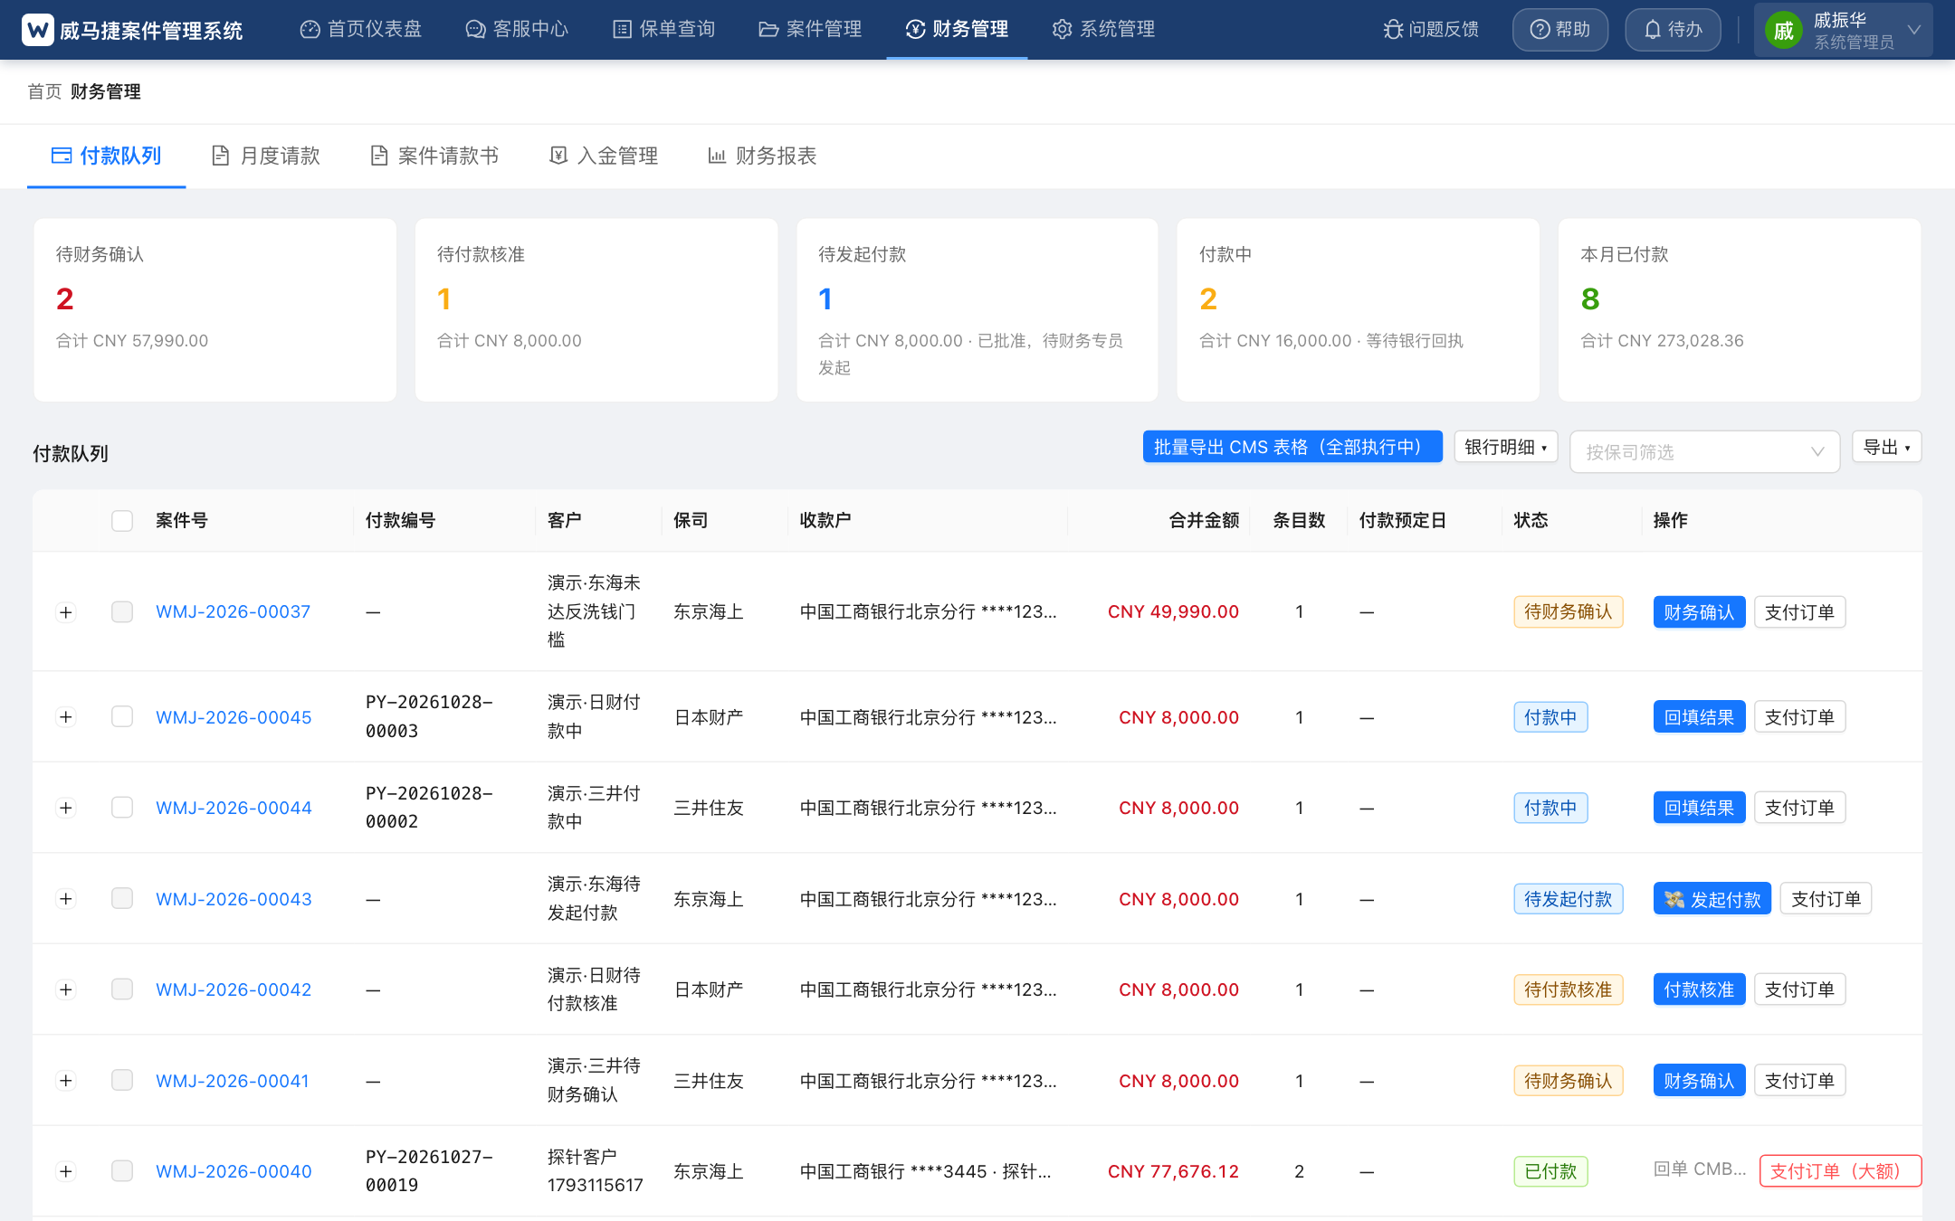The width and height of the screenshot is (1955, 1221).
Task: Click 回填结果 for WMJ-2026-00045
Action: 1699,717
